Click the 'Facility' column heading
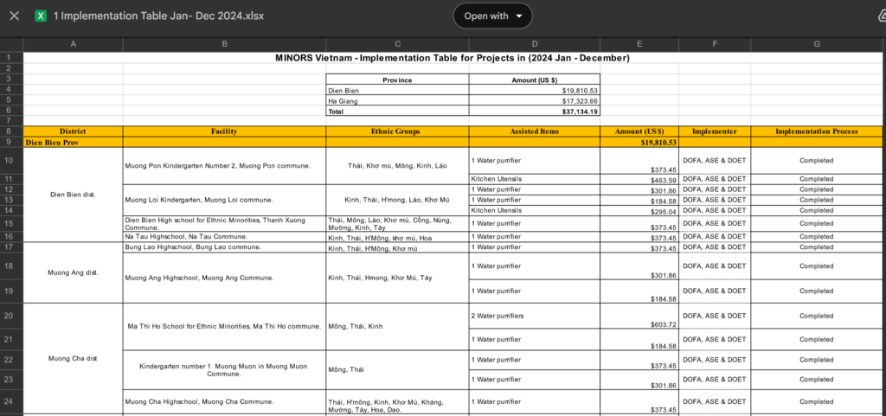The height and width of the screenshot is (416, 886). [x=224, y=131]
